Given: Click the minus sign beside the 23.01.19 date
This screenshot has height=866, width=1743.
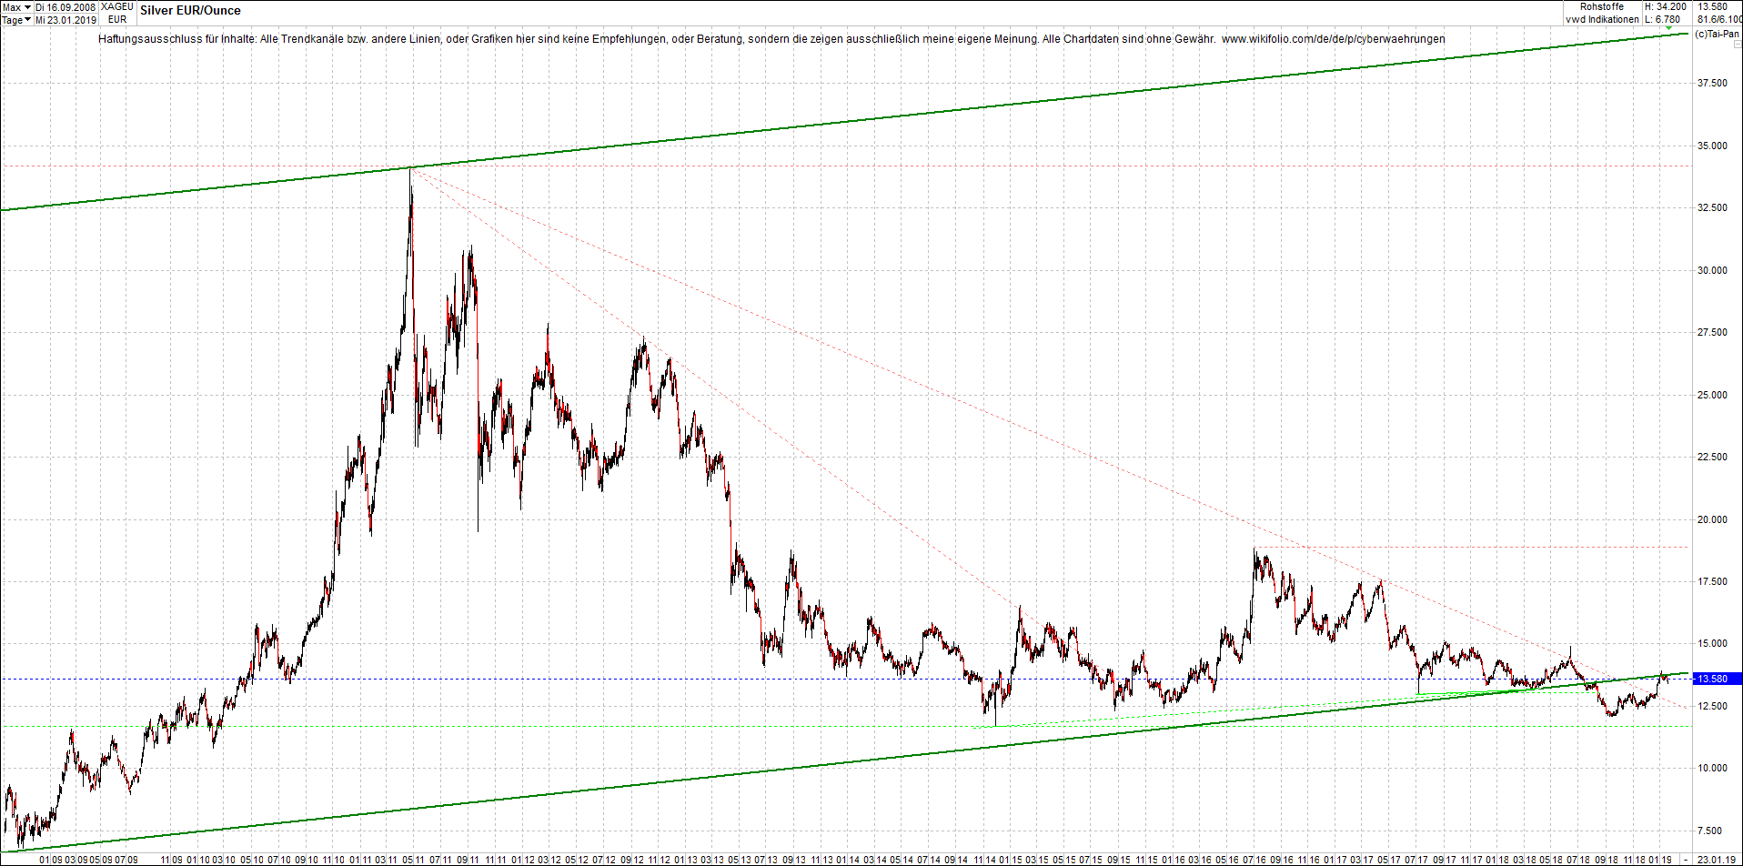Looking at the screenshot, I should click(x=1685, y=860).
